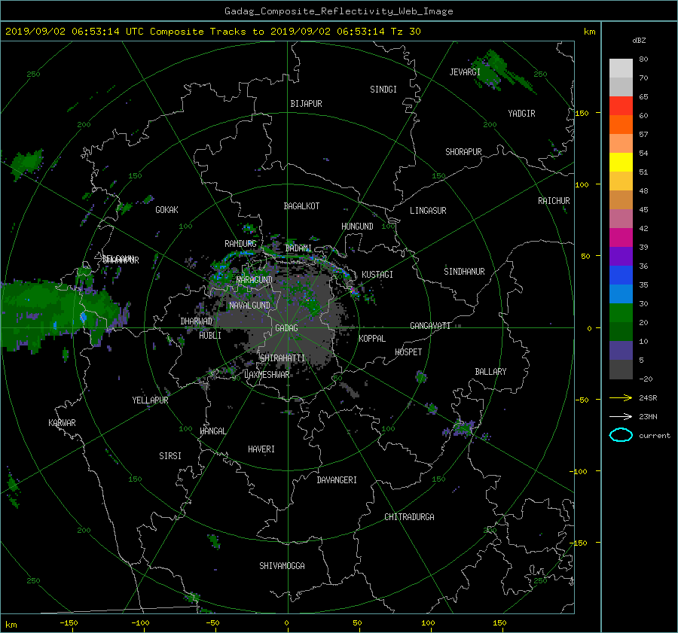Click the HANGAL city label
Viewport: 678px width, 633px height.
[x=213, y=431]
